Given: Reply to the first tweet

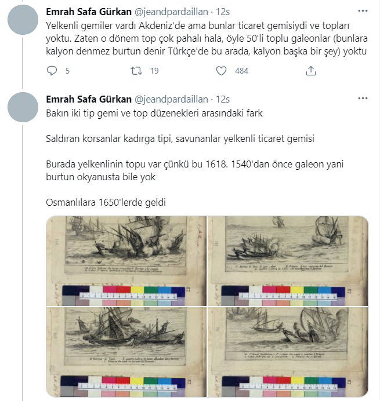Looking at the screenshot, I should point(52,71).
